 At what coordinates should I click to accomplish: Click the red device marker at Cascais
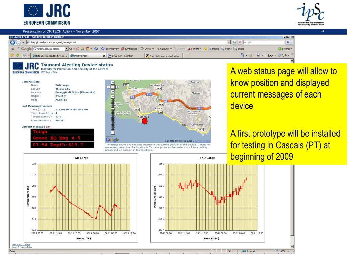(x=144, y=121)
